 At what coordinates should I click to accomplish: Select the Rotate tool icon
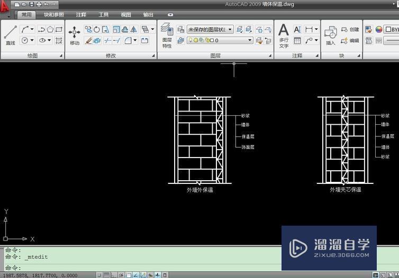(x=97, y=30)
